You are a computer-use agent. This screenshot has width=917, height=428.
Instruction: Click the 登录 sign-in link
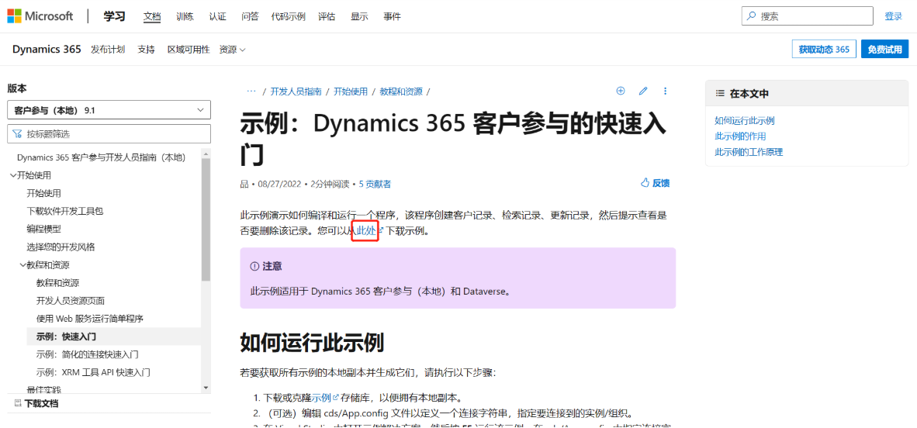[894, 16]
